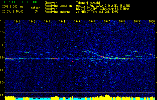Click the 1050 time axis marker

click(x=152, y=21)
